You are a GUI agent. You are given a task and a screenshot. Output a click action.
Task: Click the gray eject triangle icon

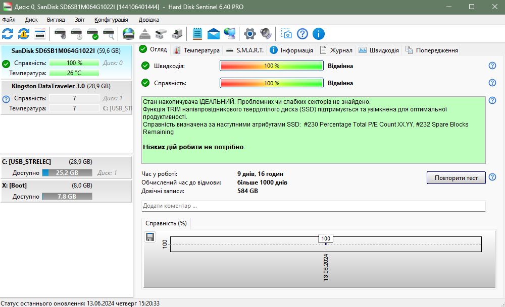click(145, 34)
